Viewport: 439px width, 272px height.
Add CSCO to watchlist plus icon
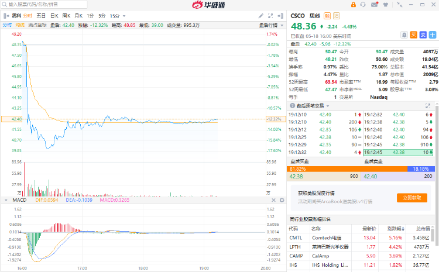[433, 35]
